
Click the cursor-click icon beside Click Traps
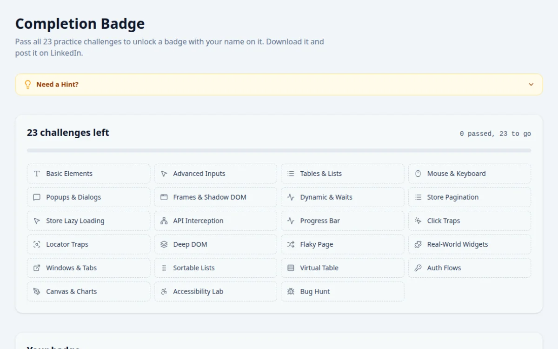coord(418,221)
